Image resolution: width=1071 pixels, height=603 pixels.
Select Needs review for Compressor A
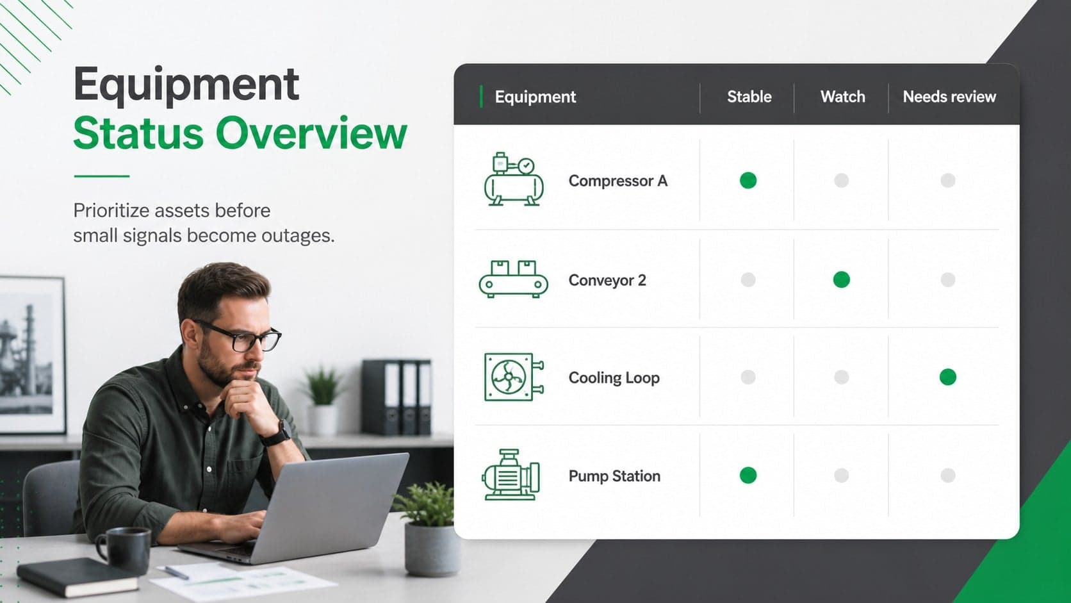click(x=948, y=181)
